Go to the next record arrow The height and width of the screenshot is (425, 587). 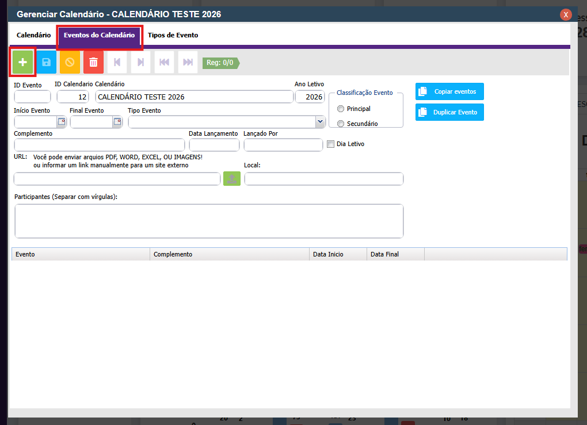tap(140, 62)
